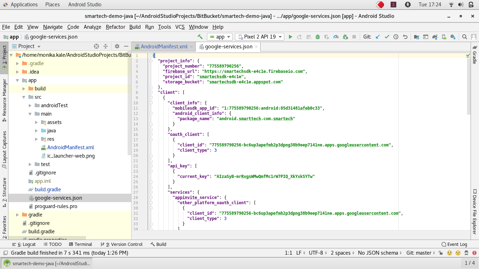Toggle the 1: Project side tab
The width and height of the screenshot is (479, 269).
(5, 58)
